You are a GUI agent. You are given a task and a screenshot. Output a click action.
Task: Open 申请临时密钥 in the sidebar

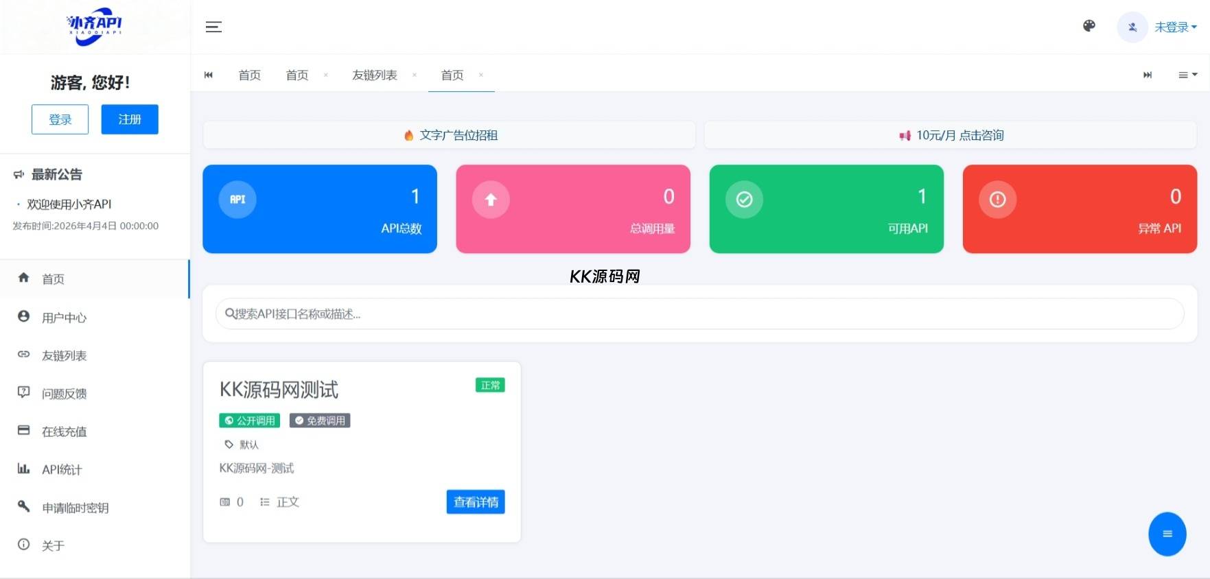tap(95, 508)
